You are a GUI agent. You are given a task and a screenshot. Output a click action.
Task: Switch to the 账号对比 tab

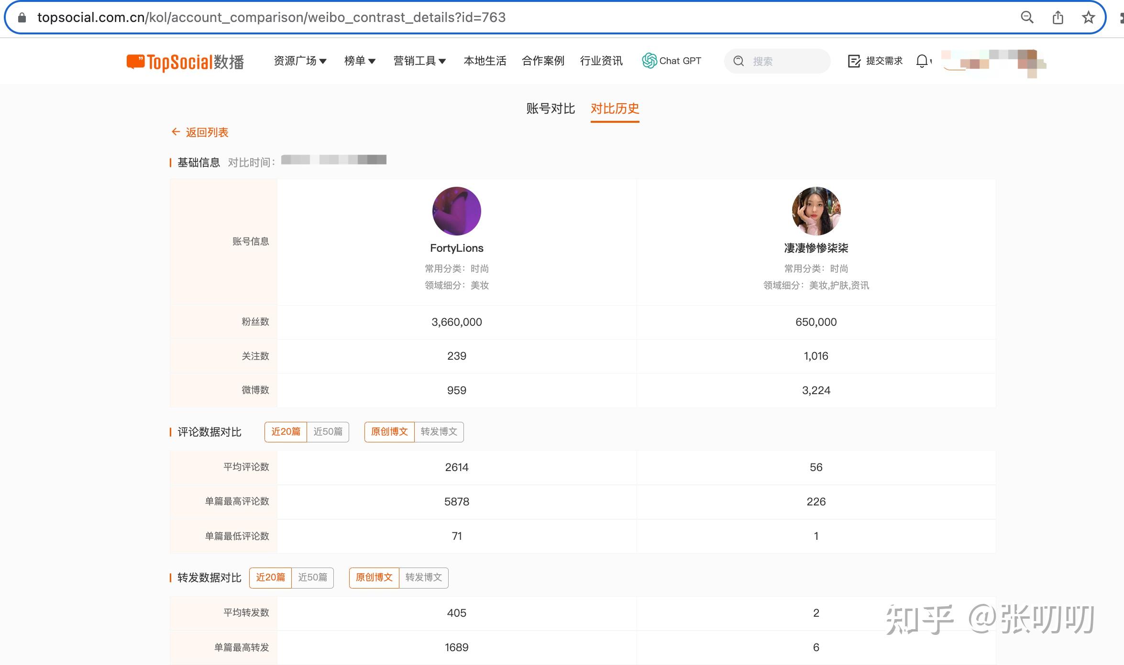(x=550, y=109)
